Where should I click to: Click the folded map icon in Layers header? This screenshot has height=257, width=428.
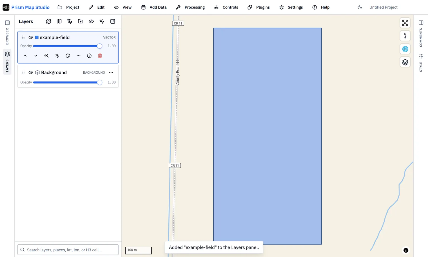(59, 21)
